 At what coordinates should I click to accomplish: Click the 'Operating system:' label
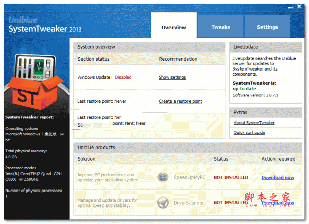22,129
